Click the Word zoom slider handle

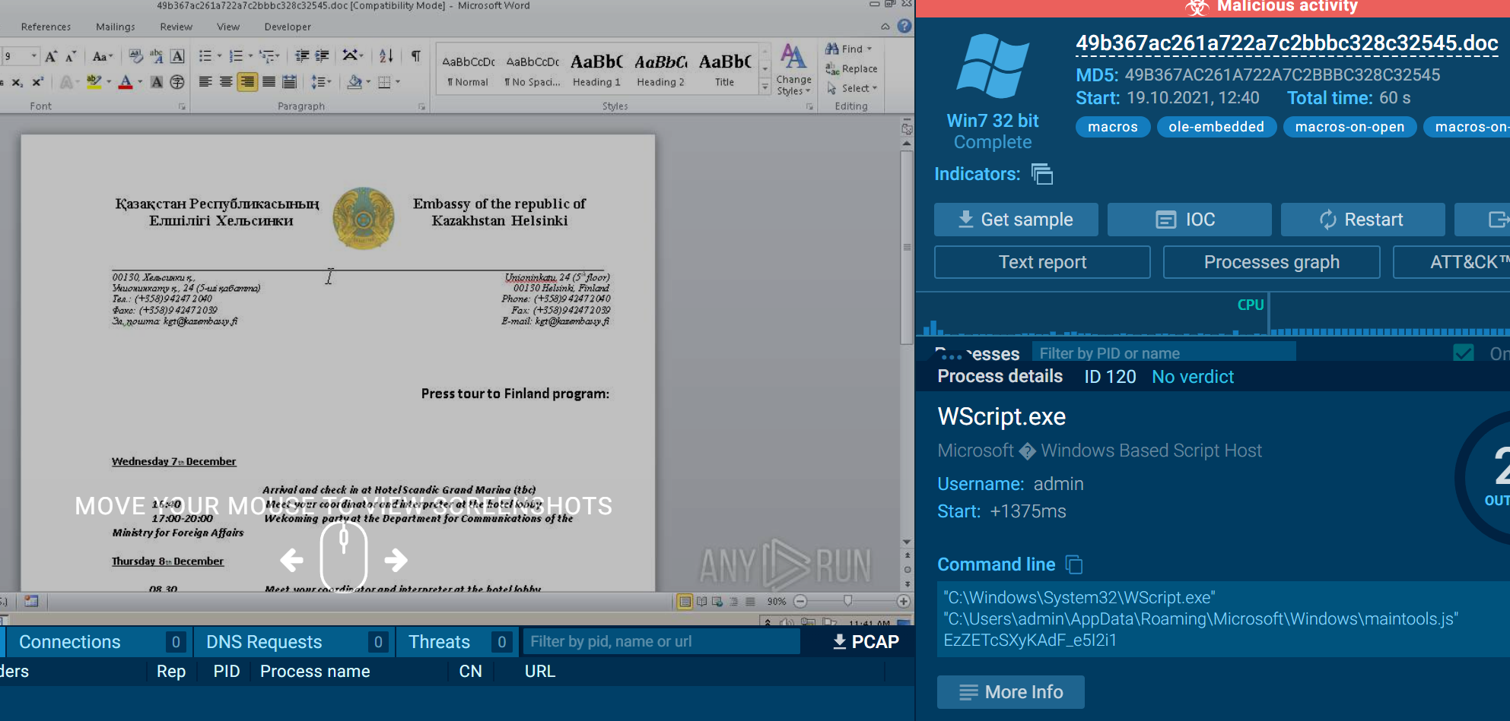[x=847, y=601]
